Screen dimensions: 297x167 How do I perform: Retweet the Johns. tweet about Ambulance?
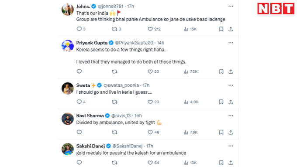tap(116, 29)
